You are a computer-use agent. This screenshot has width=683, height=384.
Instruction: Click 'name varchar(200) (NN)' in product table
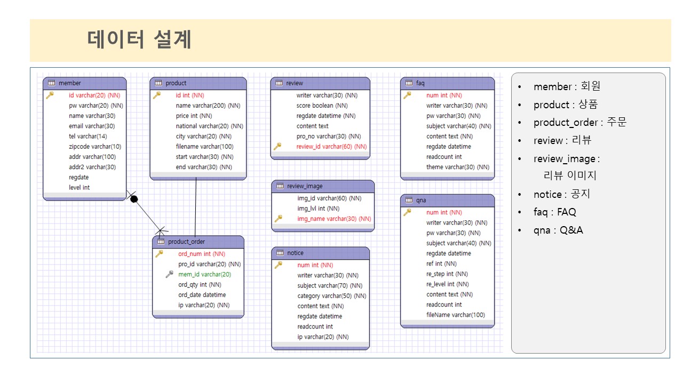[x=208, y=106]
